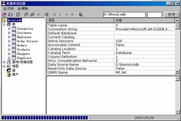Click the Customers table icon
The height and width of the screenshot is (121, 181).
(x=14, y=33)
